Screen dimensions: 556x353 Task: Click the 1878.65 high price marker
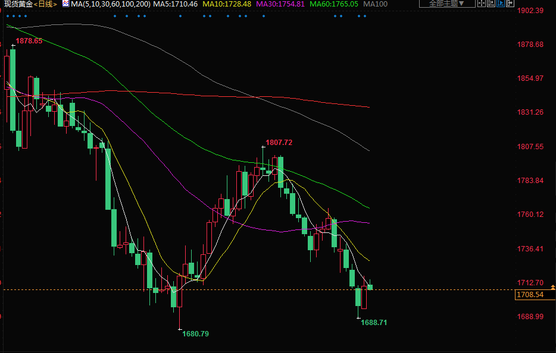coord(29,41)
